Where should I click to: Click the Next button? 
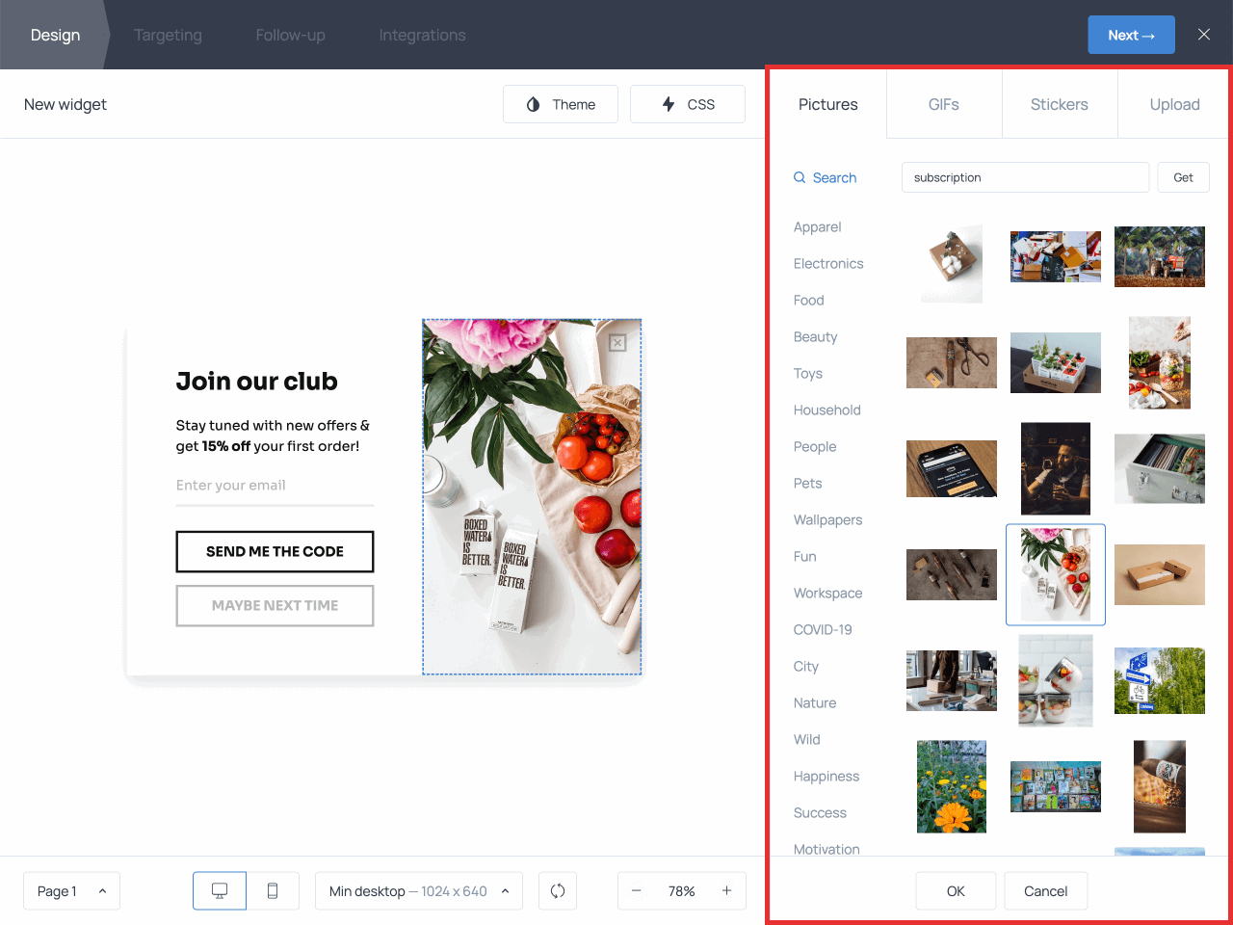click(x=1131, y=35)
